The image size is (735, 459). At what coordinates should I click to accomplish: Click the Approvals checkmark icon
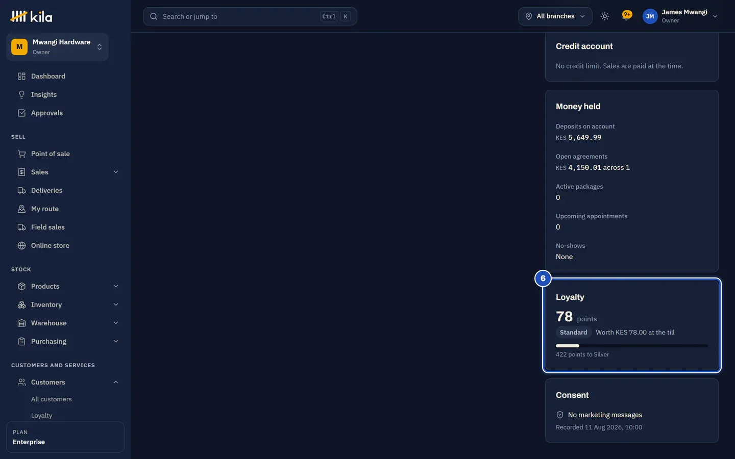[x=21, y=113]
